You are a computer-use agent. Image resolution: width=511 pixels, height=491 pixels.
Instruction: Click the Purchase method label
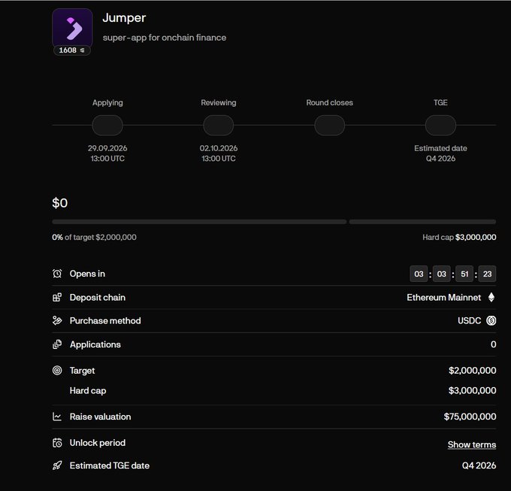(x=105, y=321)
